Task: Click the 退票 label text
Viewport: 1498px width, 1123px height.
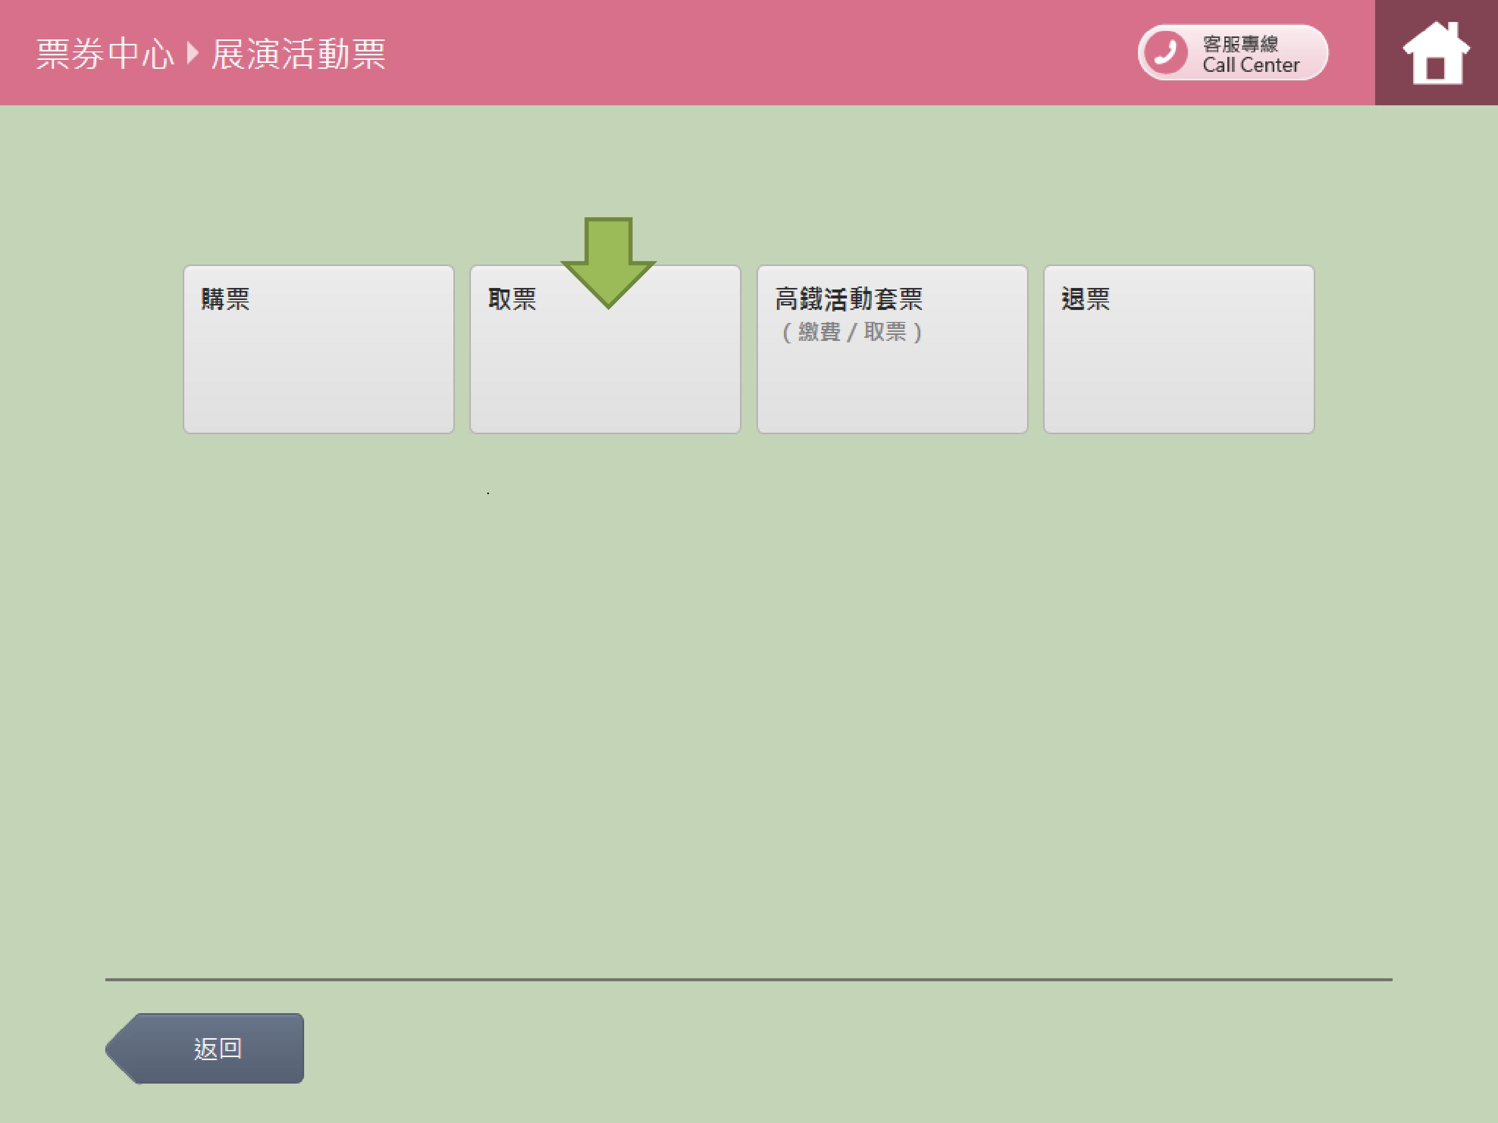Action: point(1086,298)
